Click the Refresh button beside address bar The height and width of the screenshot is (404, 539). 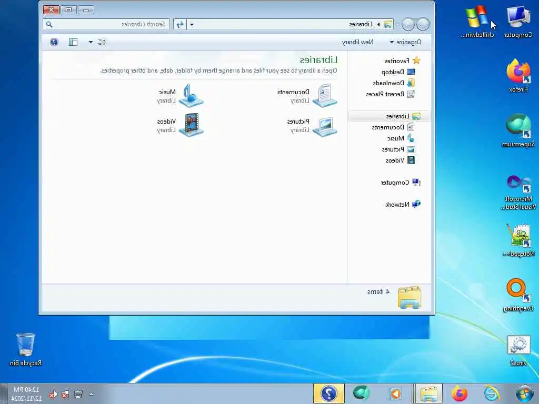click(x=180, y=24)
